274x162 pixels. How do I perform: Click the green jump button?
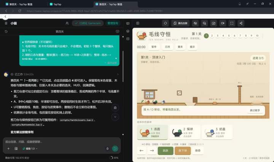(166, 151)
